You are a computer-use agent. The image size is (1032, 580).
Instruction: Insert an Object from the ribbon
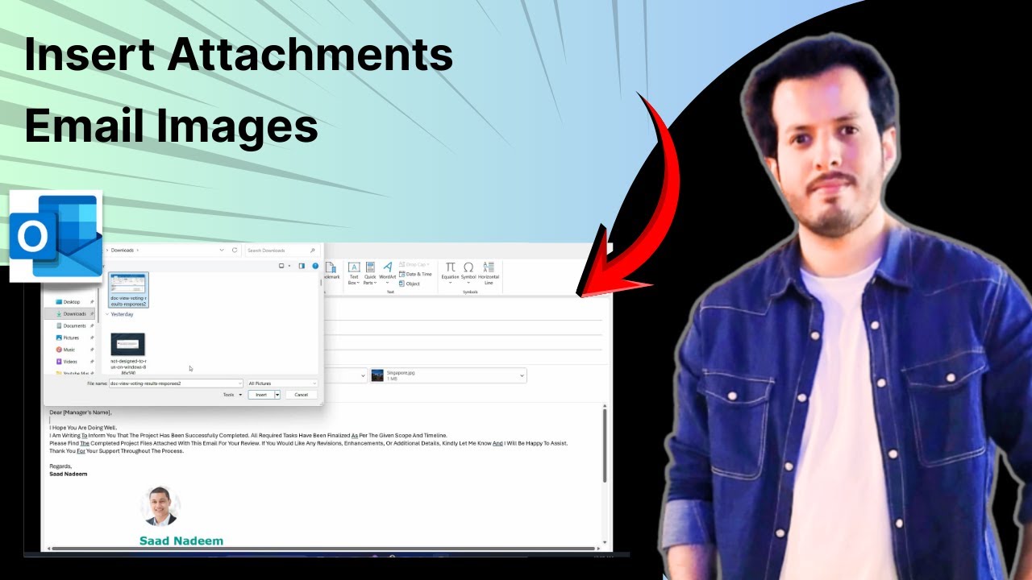pyautogui.click(x=410, y=284)
